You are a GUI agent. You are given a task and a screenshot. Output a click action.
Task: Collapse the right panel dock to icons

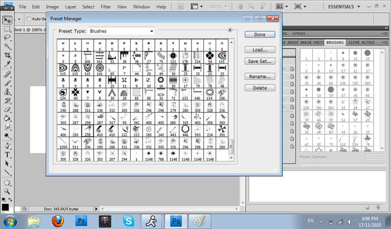387,28
